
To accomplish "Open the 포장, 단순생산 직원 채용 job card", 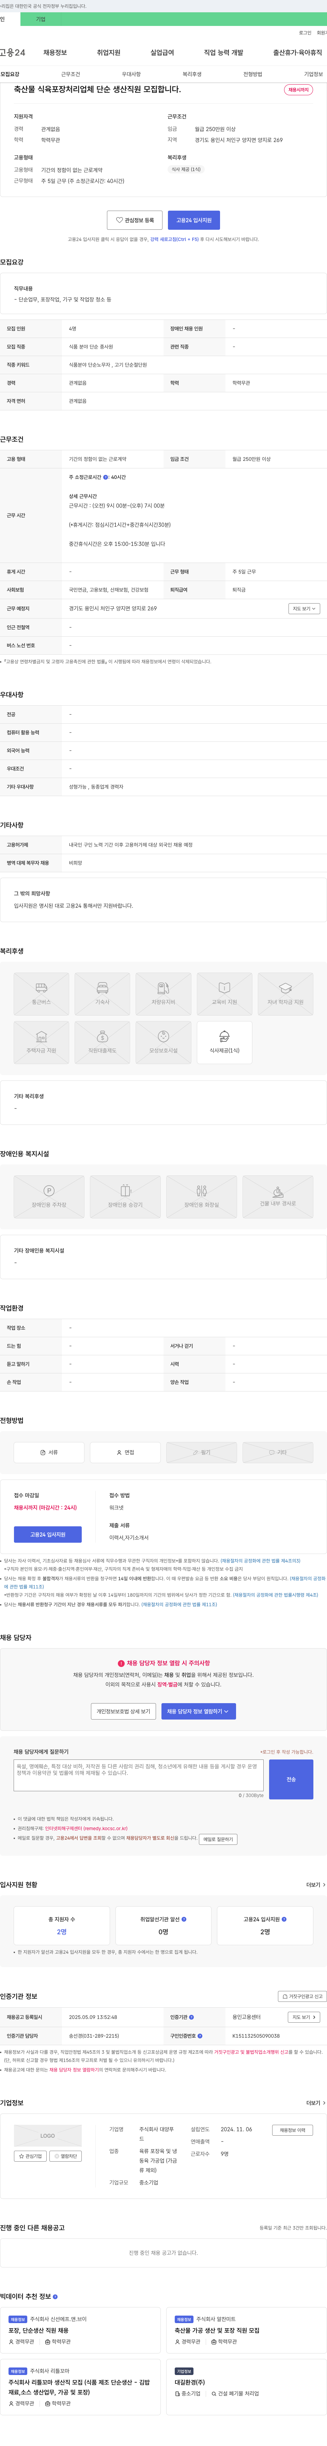I will (81, 2330).
